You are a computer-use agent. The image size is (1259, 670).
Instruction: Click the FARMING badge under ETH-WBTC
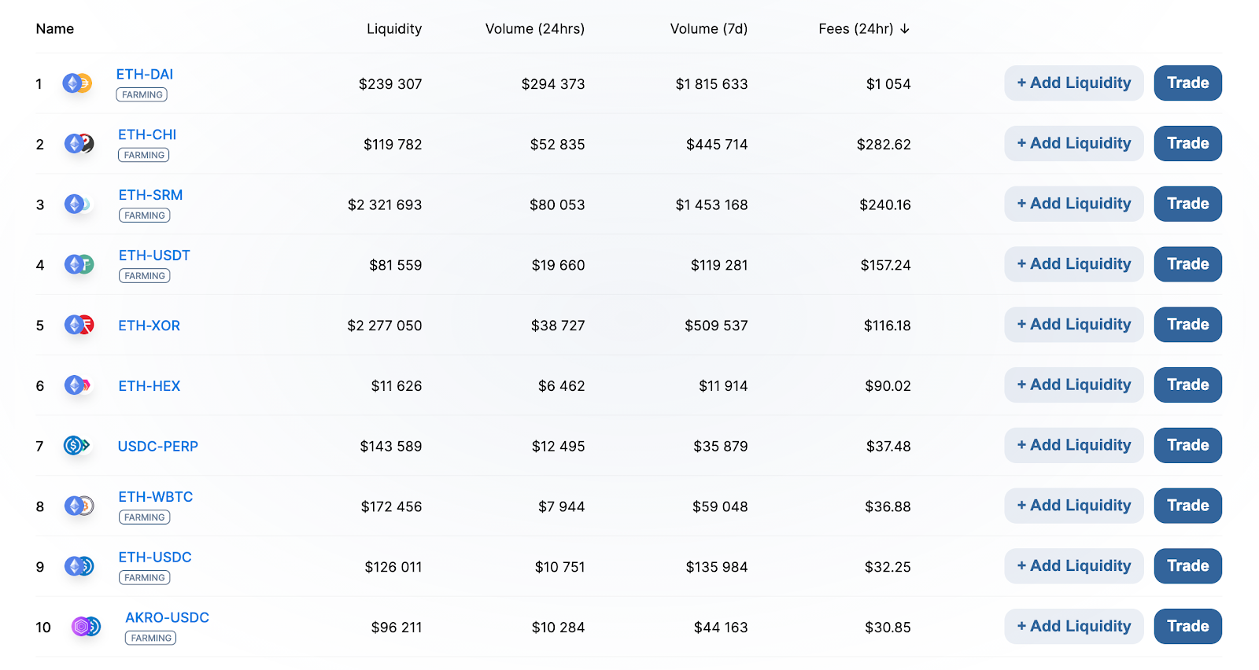tap(145, 517)
